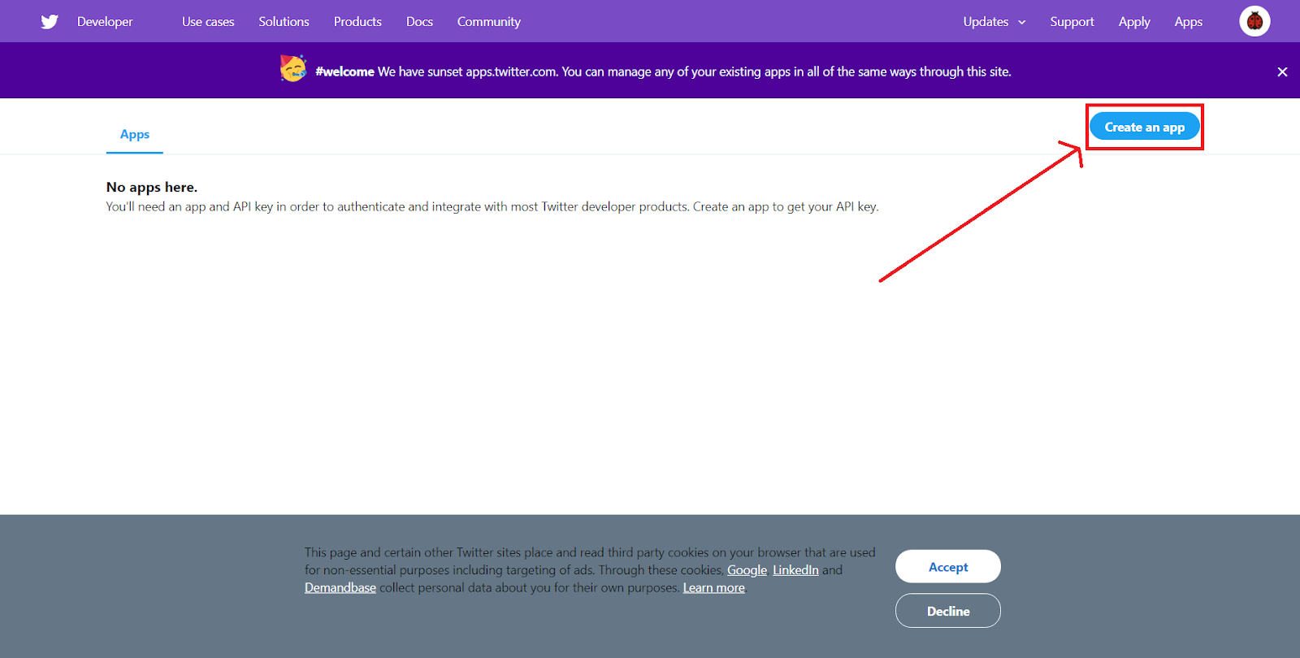Viewport: 1300px width, 658px height.
Task: Expand the Updates dropdown
Action: pos(994,22)
